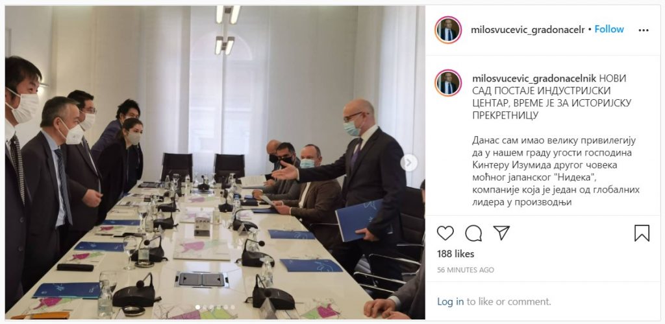
Task: Click the meeting room photo
Action: coord(215,162)
